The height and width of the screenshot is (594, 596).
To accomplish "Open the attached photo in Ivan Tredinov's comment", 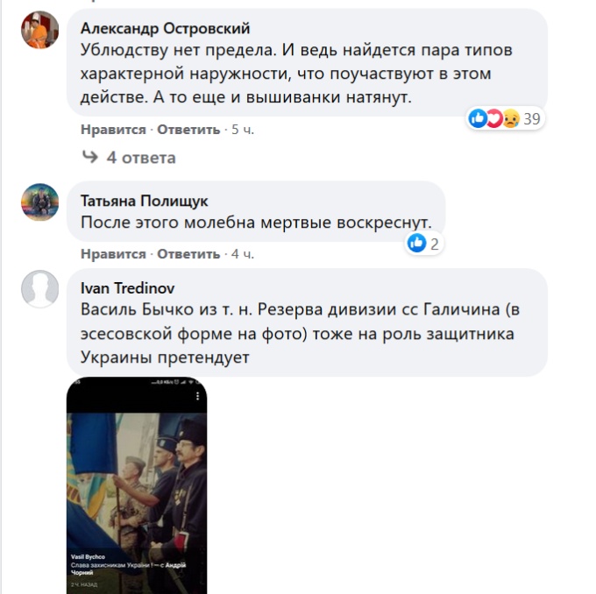I will [x=137, y=485].
